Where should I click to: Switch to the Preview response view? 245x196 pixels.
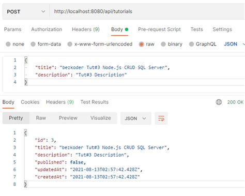click(x=68, y=118)
